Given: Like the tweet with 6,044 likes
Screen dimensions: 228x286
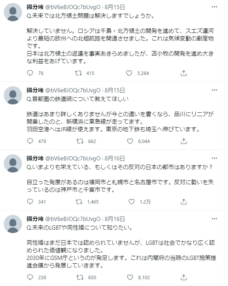Looking at the screenshot, I should (x=130, y=141).
